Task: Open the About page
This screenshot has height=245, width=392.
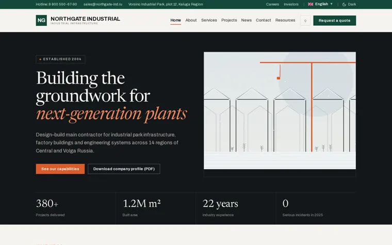Action: point(191,20)
